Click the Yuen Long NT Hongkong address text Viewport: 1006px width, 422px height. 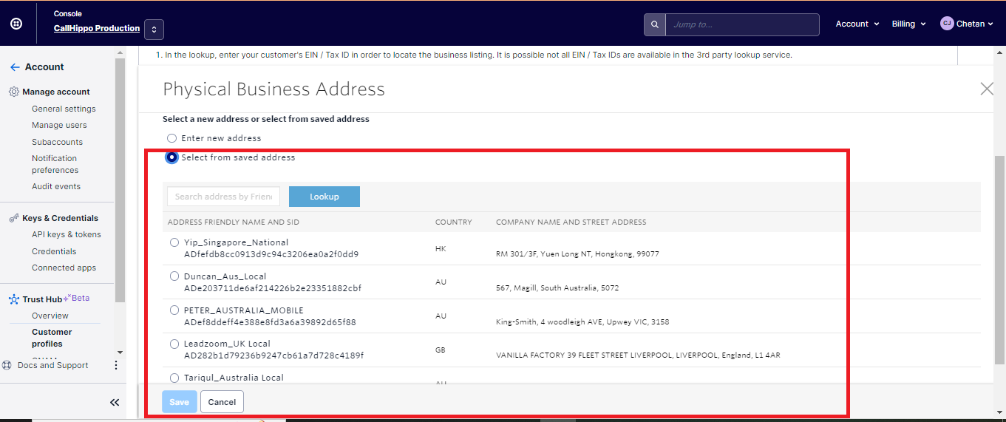click(x=577, y=253)
